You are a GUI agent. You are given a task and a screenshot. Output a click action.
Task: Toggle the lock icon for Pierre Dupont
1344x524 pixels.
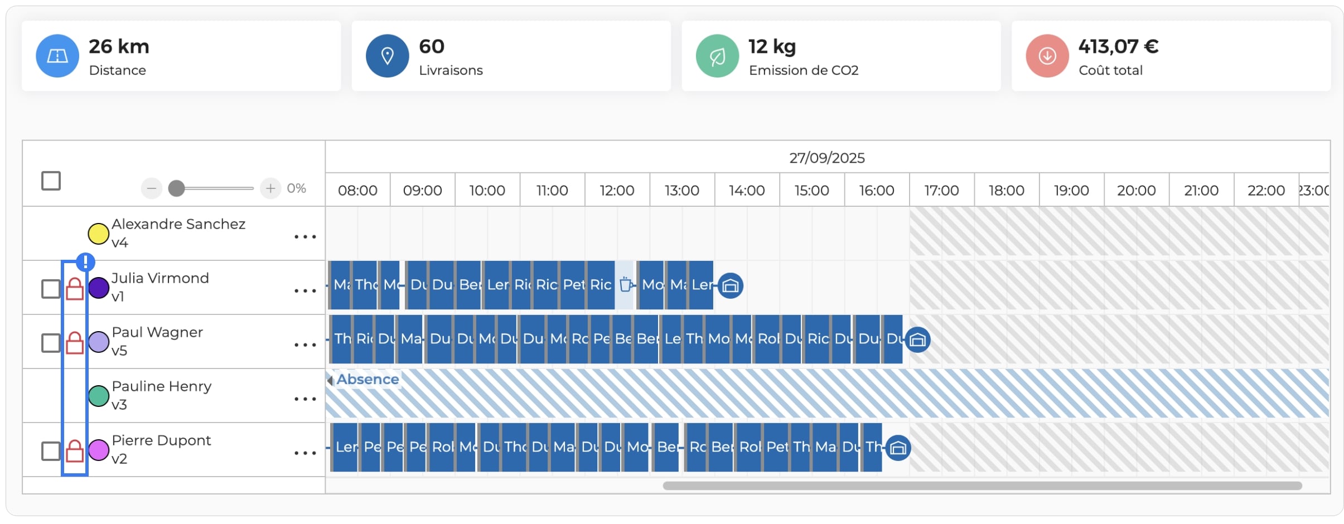75,450
